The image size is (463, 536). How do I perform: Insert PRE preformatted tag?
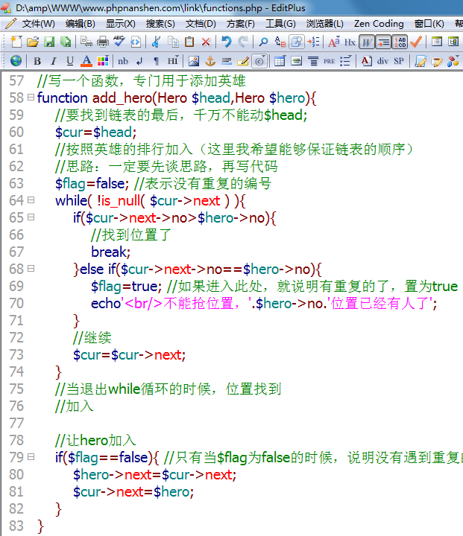[x=329, y=61]
